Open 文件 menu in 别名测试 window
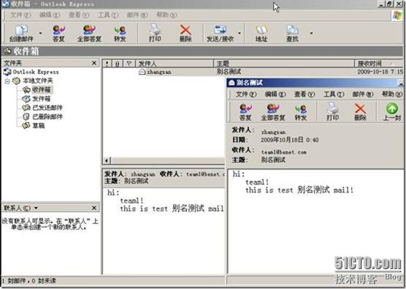Viewport: 406px width, 289px height. (246, 94)
